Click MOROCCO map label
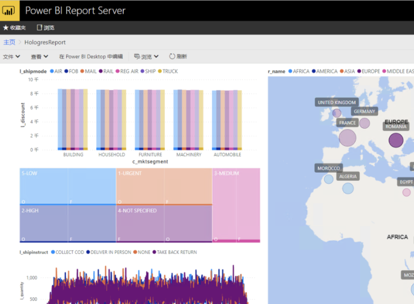414x304 pixels. click(x=329, y=168)
